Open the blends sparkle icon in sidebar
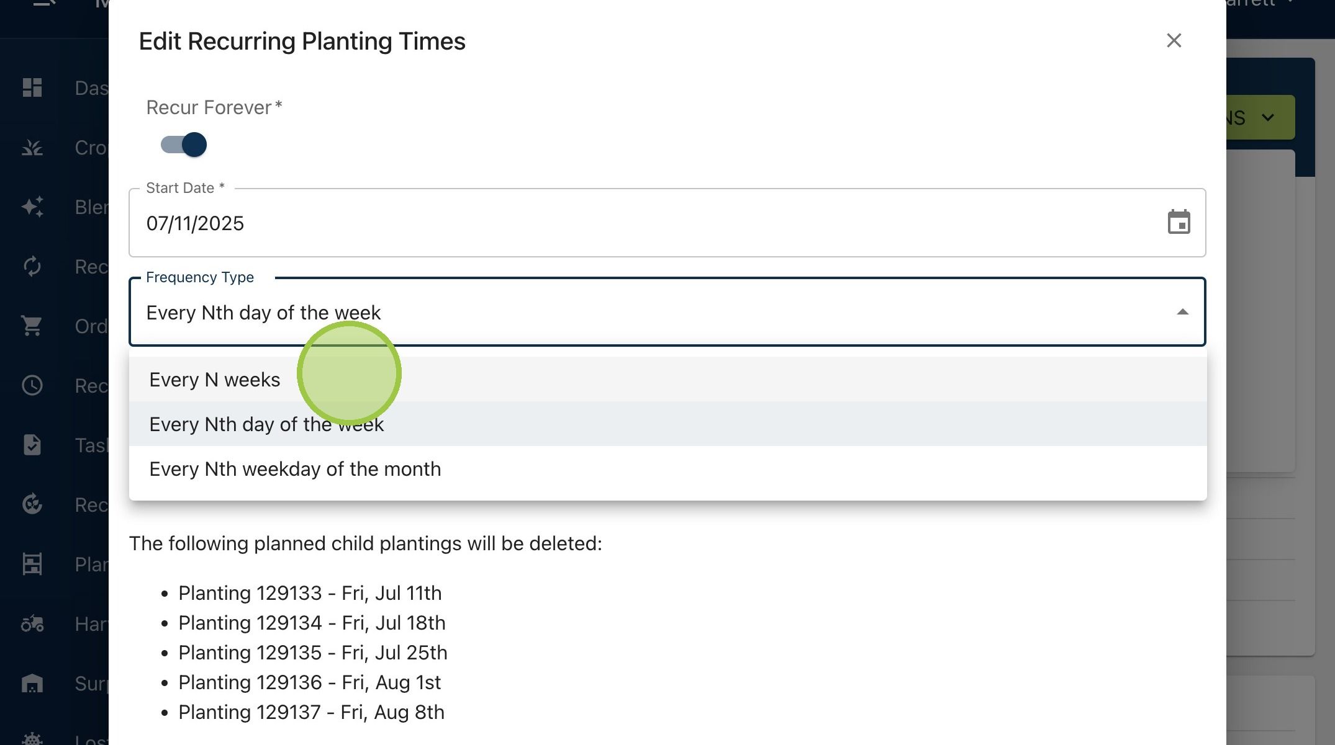The width and height of the screenshot is (1335, 745). point(32,207)
